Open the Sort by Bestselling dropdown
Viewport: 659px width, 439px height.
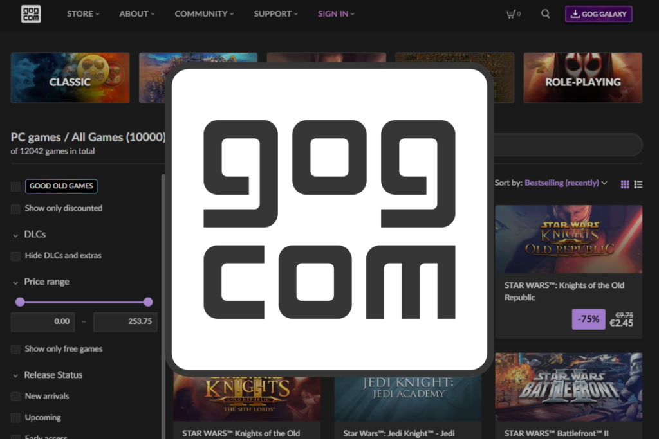(565, 183)
